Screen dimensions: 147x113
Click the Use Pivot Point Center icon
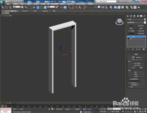[x=57, y=7]
